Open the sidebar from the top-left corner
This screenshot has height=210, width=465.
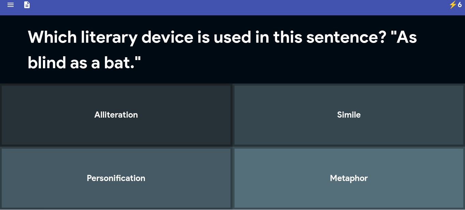(x=10, y=5)
